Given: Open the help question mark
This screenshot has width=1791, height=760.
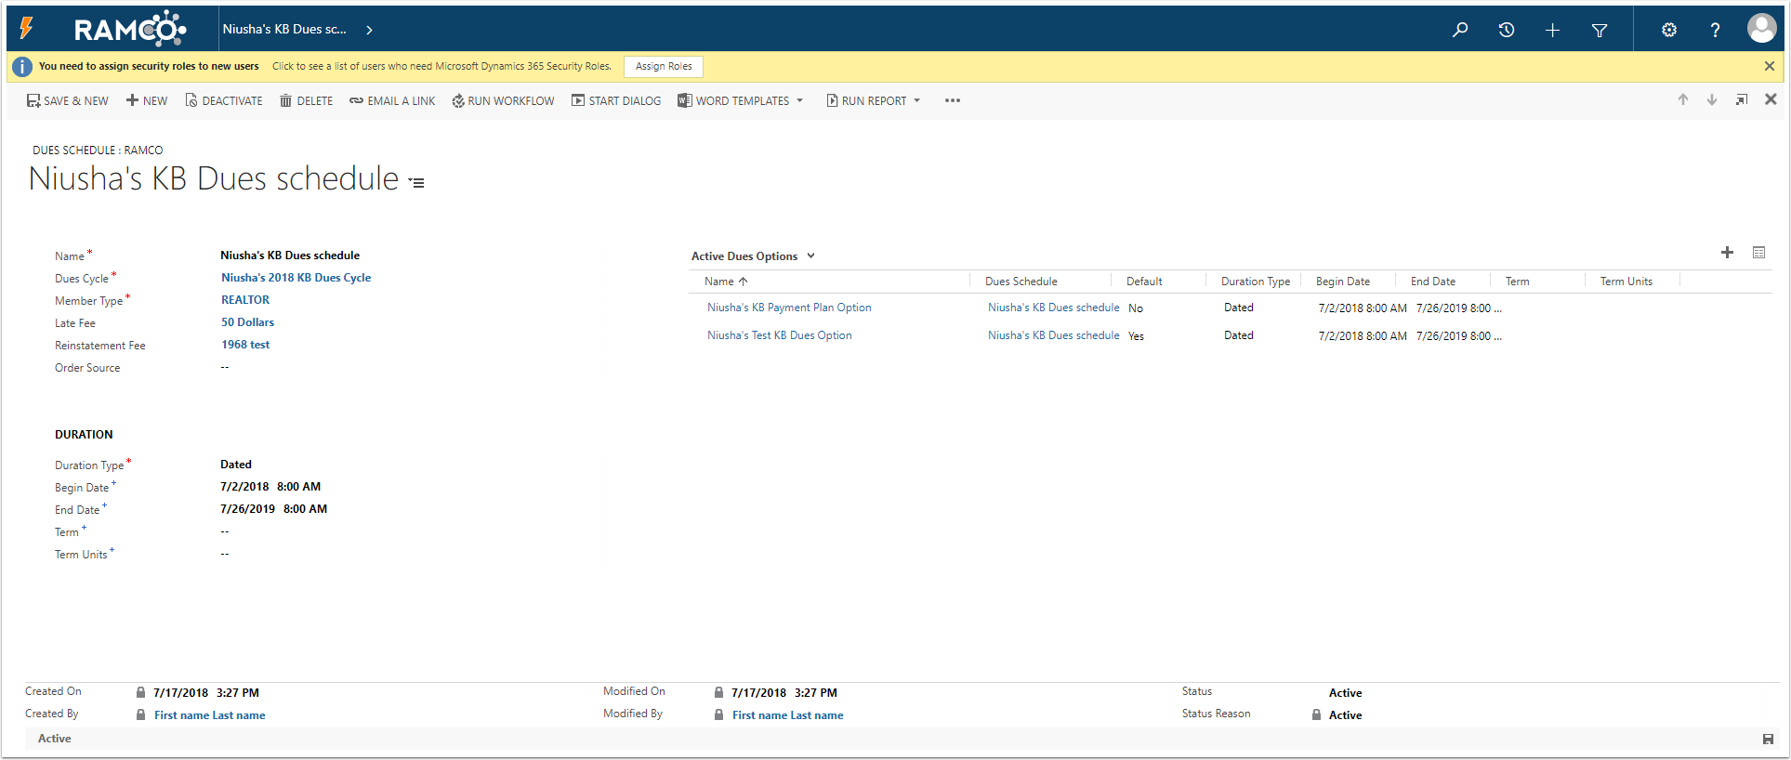Looking at the screenshot, I should pyautogui.click(x=1715, y=30).
